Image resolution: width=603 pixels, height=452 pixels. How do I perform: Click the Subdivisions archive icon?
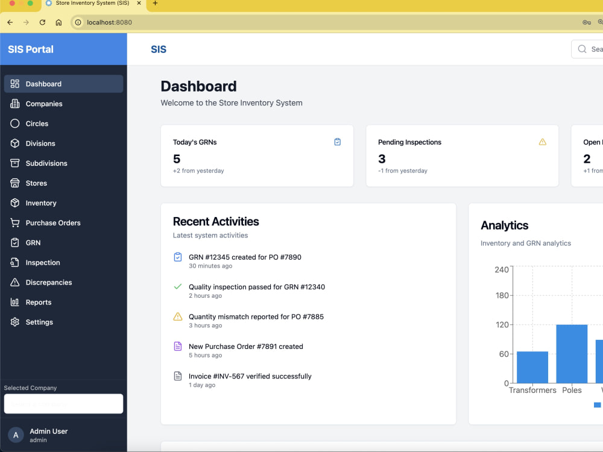[x=14, y=163]
